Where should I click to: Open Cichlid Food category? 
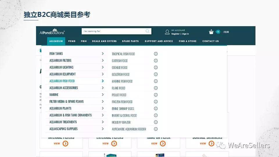click(119, 68)
